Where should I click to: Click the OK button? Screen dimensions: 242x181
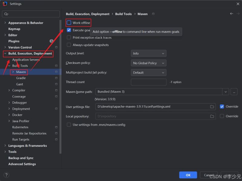(x=188, y=175)
